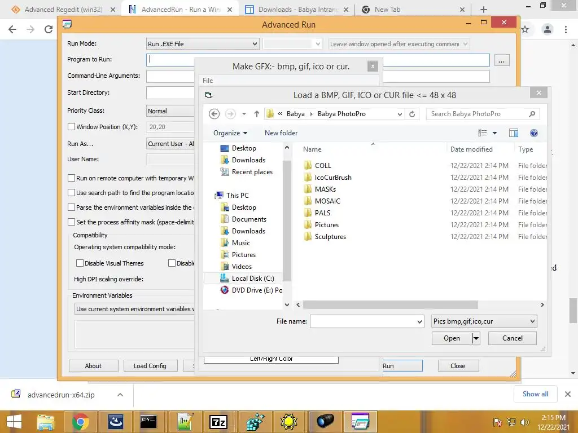Expand the File name combo box
Viewport: 578px width, 433px height.
click(419, 321)
